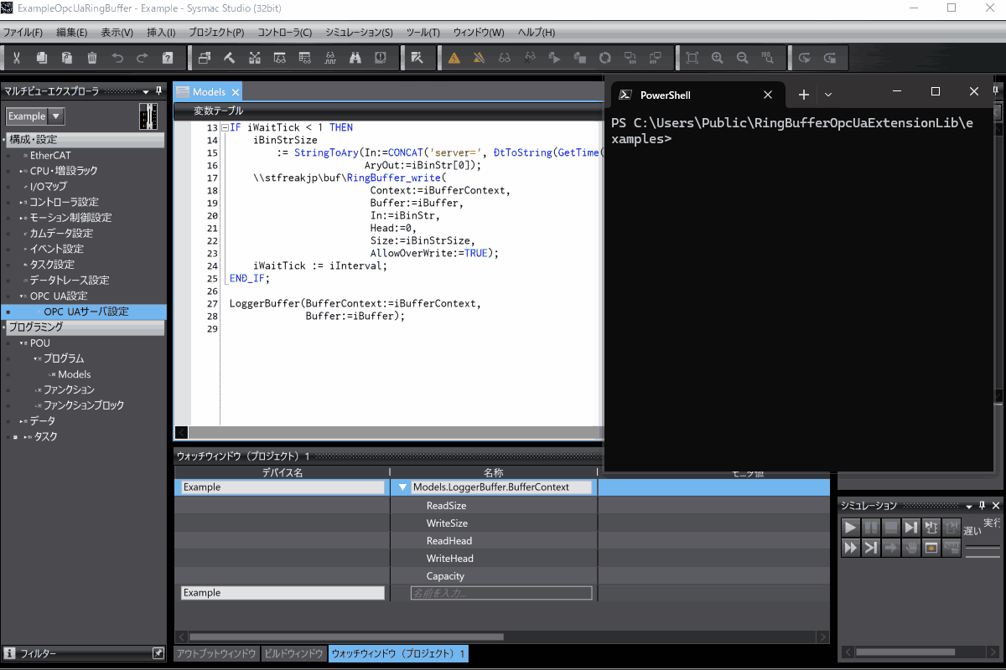Image resolution: width=1006 pixels, height=670 pixels.
Task: Click the simulation Stop button
Action: (890, 528)
